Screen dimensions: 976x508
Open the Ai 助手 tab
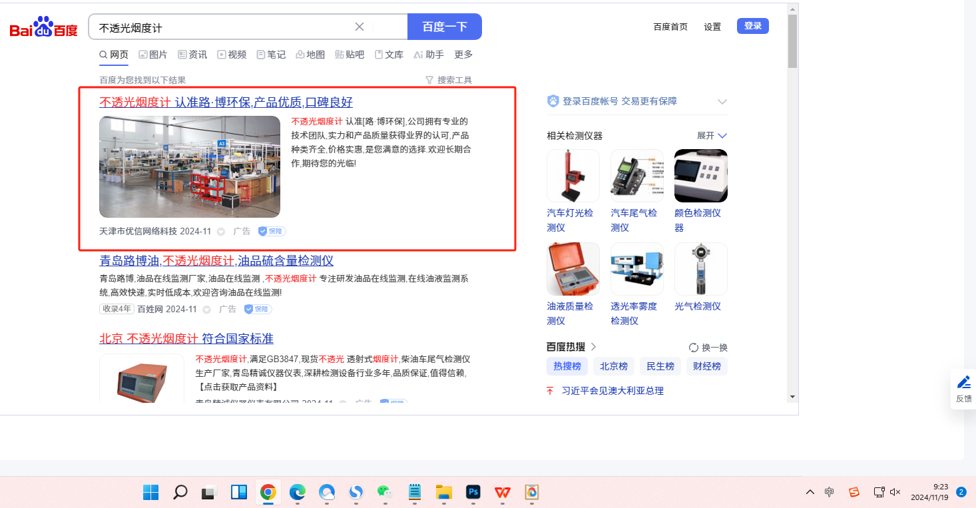point(429,55)
